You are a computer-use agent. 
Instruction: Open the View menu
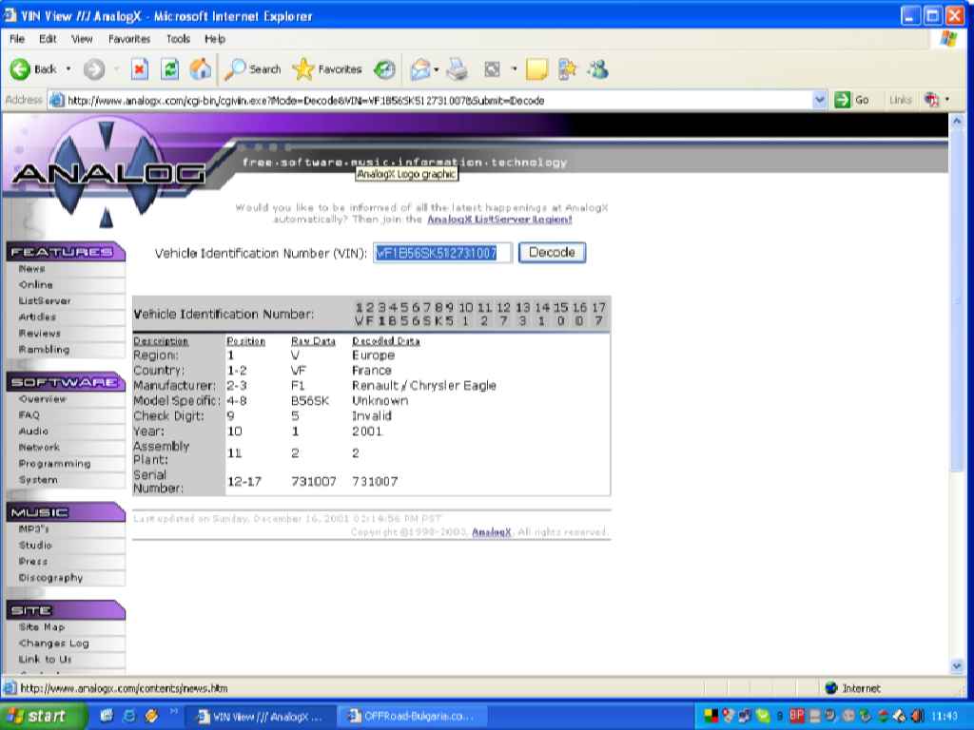tap(82, 39)
